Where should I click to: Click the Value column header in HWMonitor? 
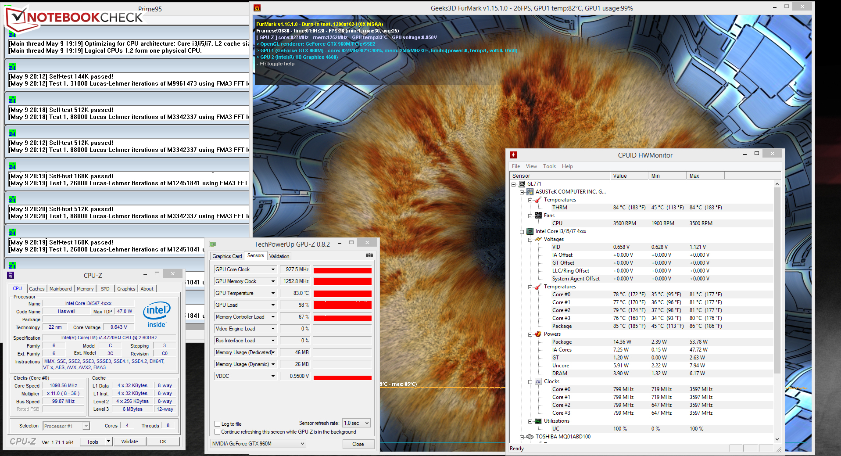629,176
